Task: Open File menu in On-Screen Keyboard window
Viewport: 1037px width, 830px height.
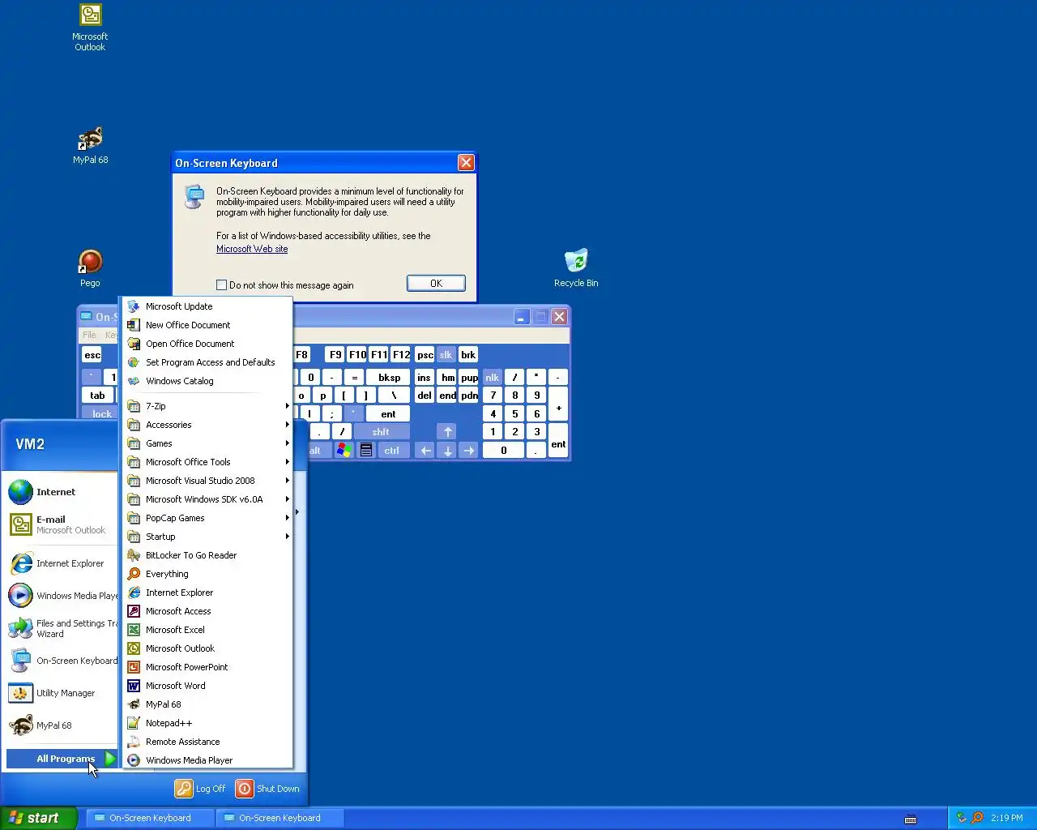Action: (x=89, y=335)
